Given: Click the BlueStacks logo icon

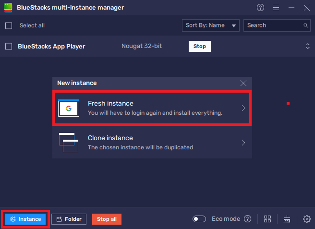Looking at the screenshot, I should [x=8, y=8].
